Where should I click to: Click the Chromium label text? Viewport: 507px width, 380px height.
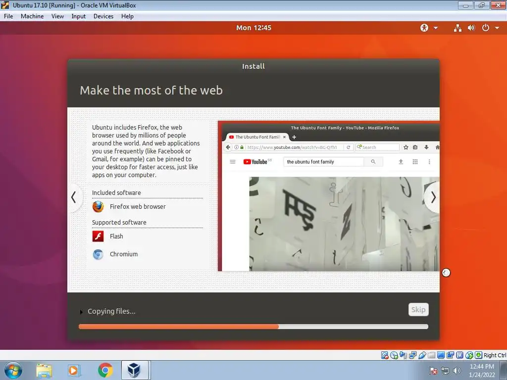click(124, 254)
